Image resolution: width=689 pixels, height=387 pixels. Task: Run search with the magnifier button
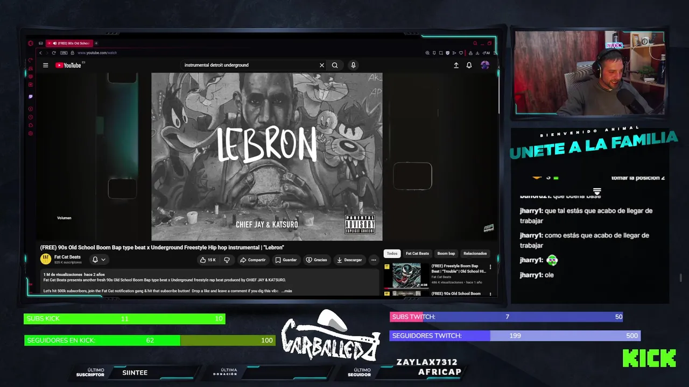(335, 65)
